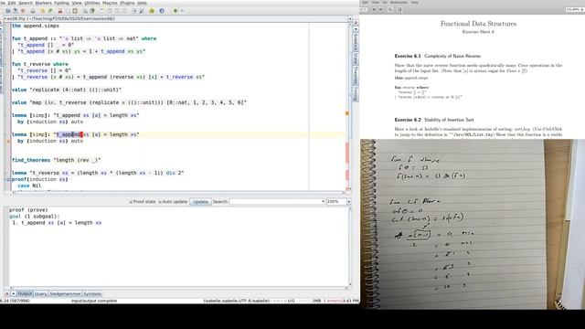The width and height of the screenshot is (585, 329).
Task: Click the green Isabelle icon in toolbar
Action: (175, 11)
